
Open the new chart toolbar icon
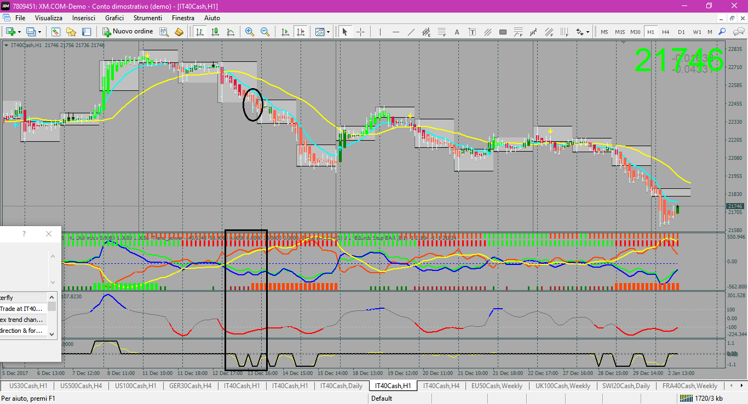10,32
